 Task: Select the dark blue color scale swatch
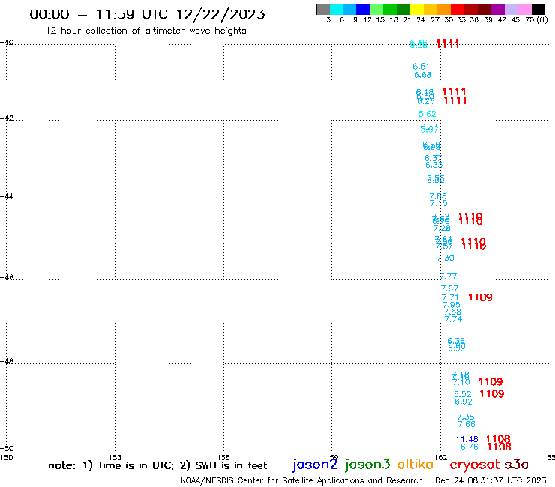tap(363, 9)
